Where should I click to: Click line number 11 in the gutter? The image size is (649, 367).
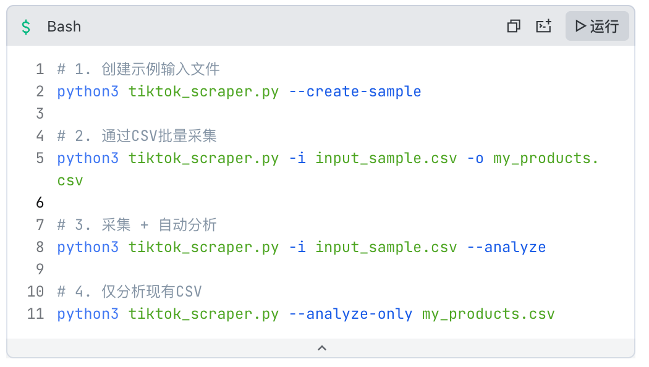(x=36, y=314)
